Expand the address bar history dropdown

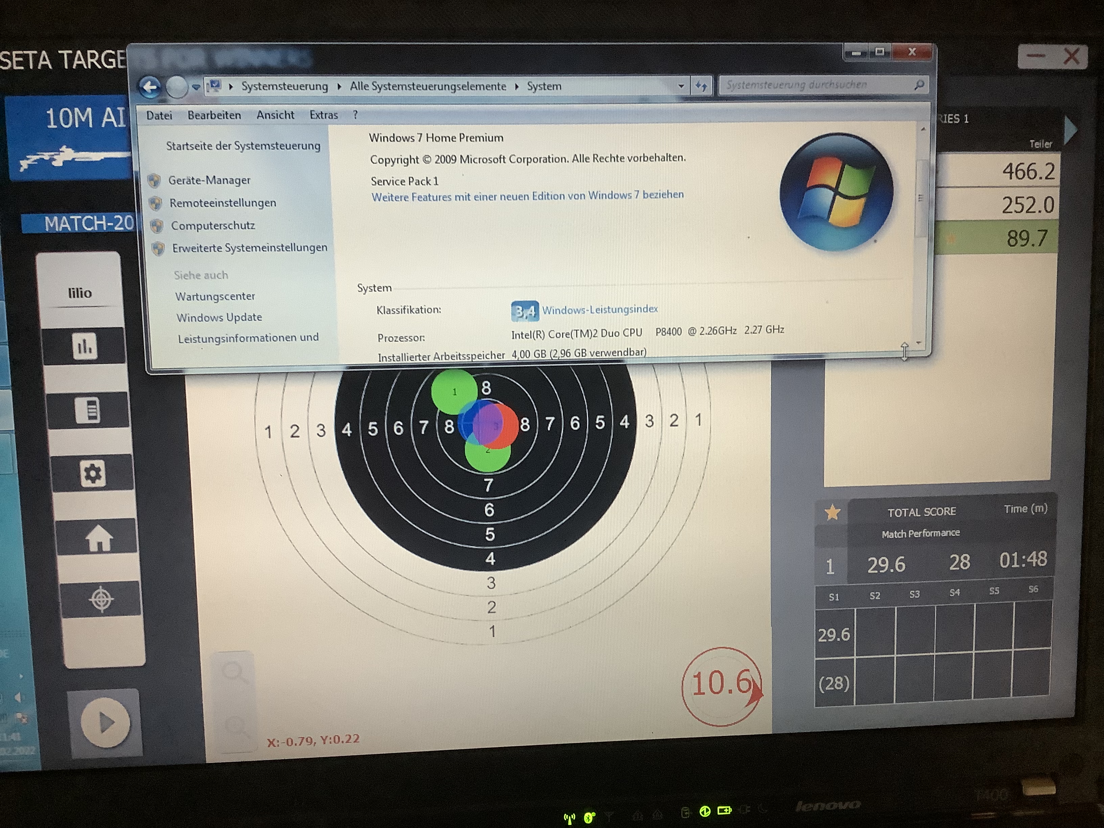tap(681, 86)
